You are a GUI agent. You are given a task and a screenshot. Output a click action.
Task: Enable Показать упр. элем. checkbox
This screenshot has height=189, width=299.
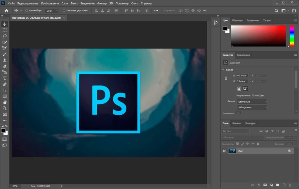64,10
